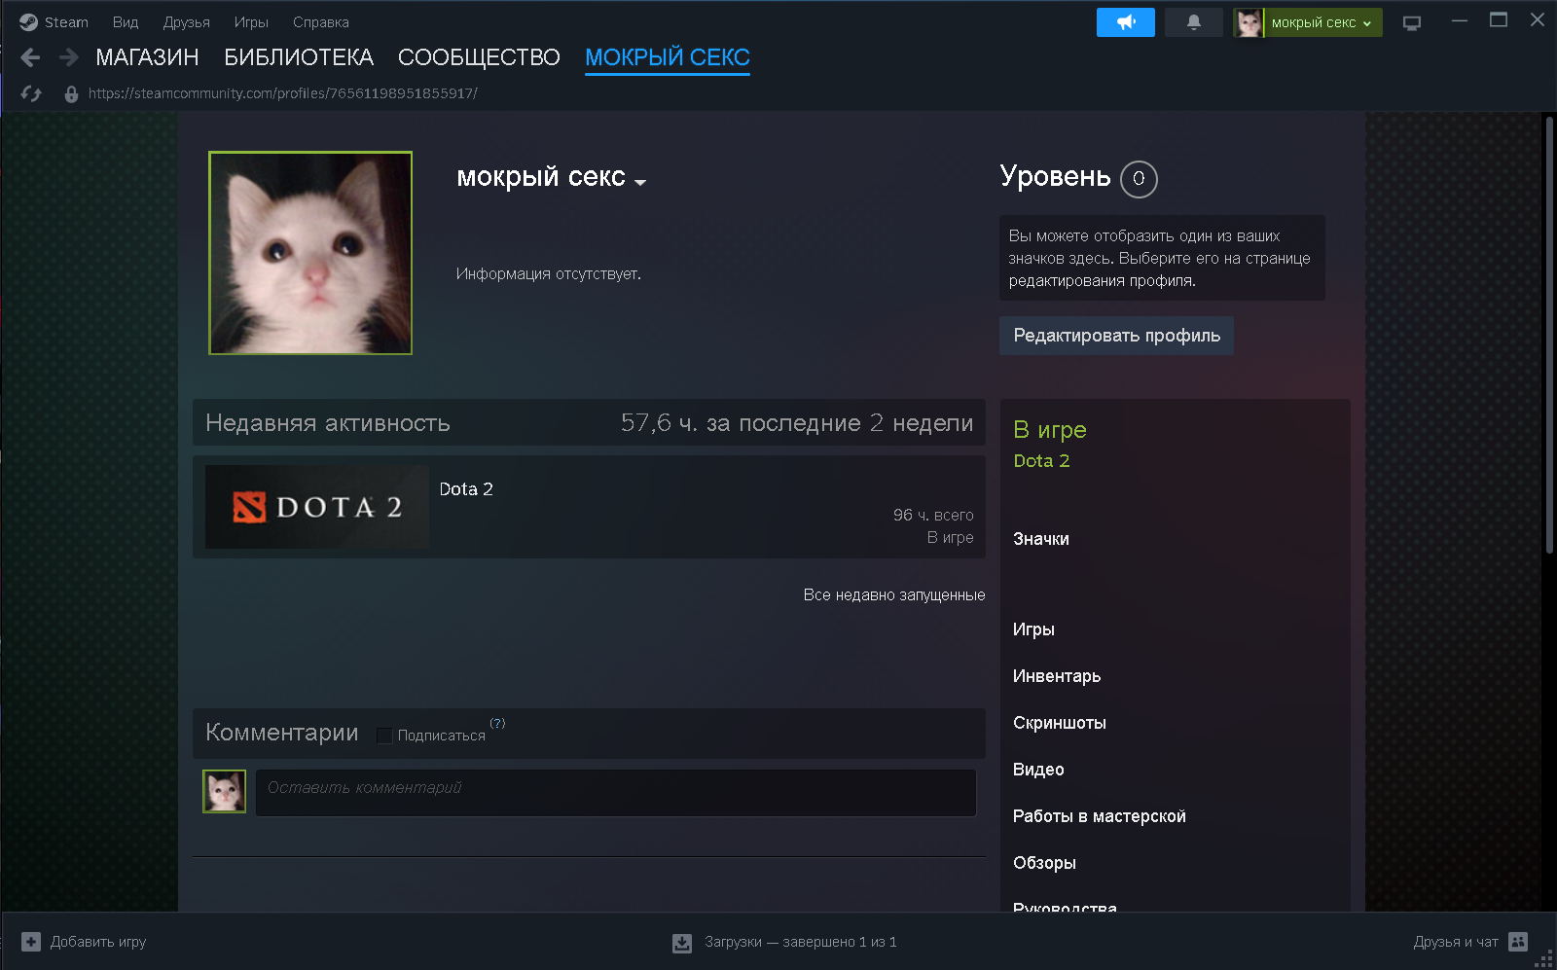Open the Dota 2 link under В игре
Viewport: 1557px width, 970px height.
click(x=1041, y=461)
